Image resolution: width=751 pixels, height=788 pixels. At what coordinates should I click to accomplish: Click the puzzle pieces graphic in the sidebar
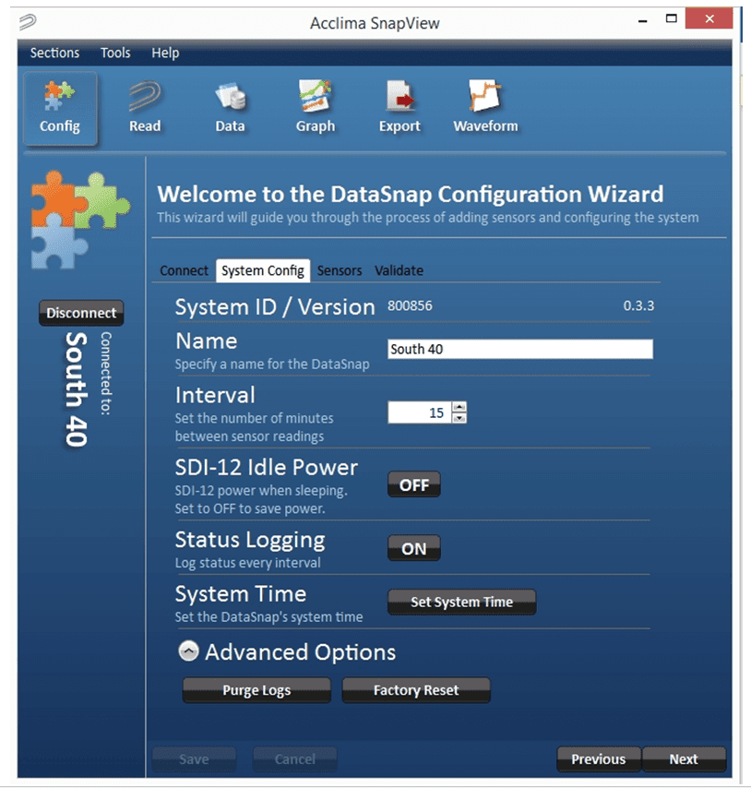click(81, 220)
